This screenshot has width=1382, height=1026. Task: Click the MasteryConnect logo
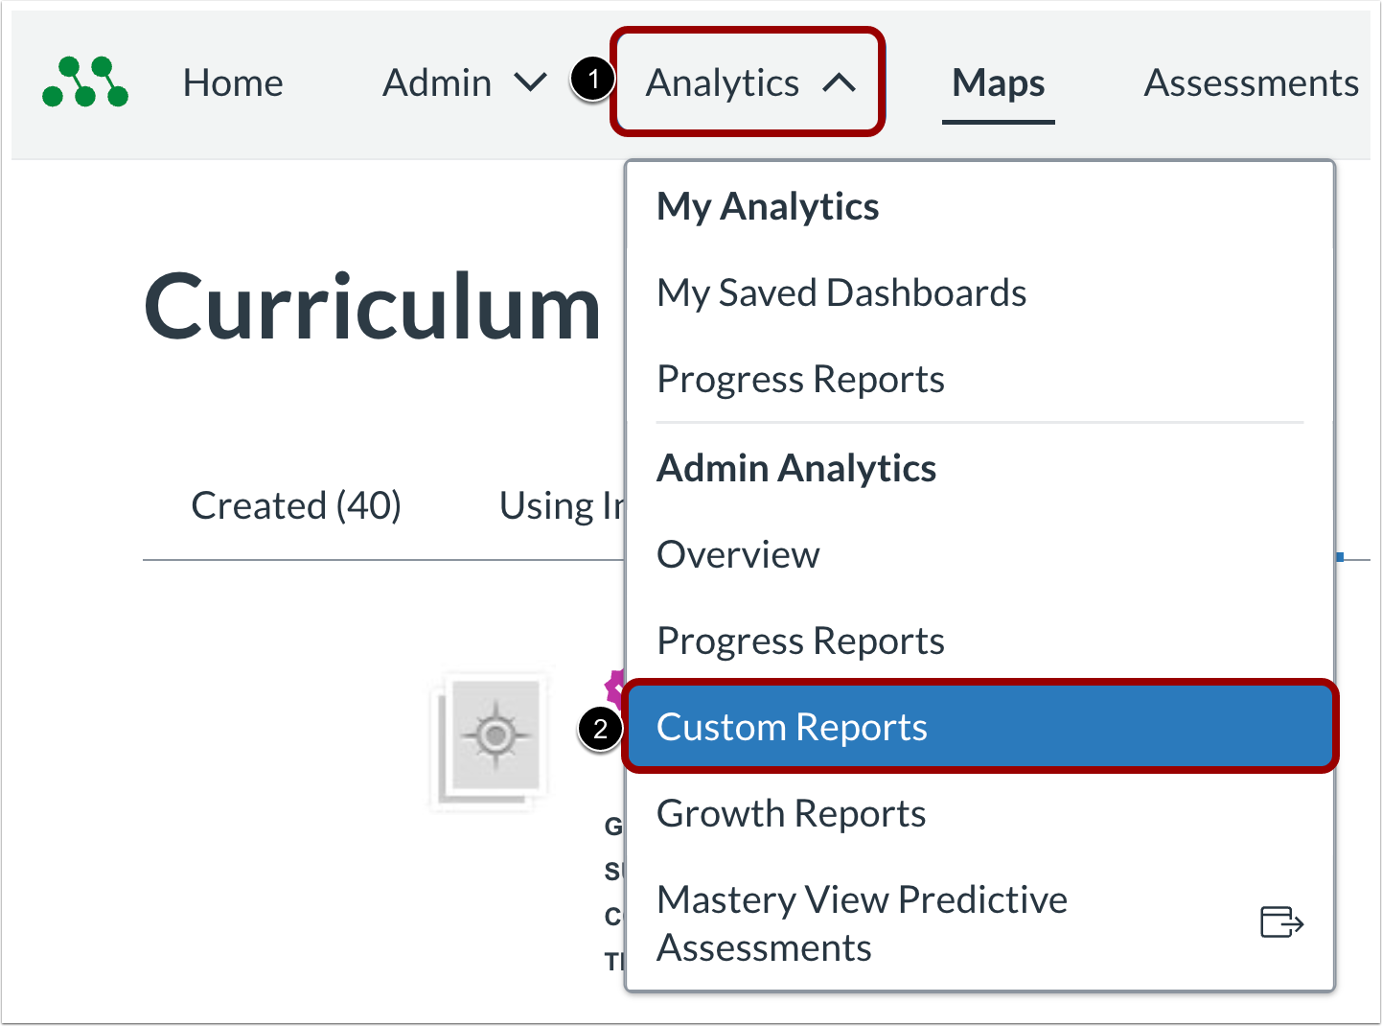[x=84, y=83]
